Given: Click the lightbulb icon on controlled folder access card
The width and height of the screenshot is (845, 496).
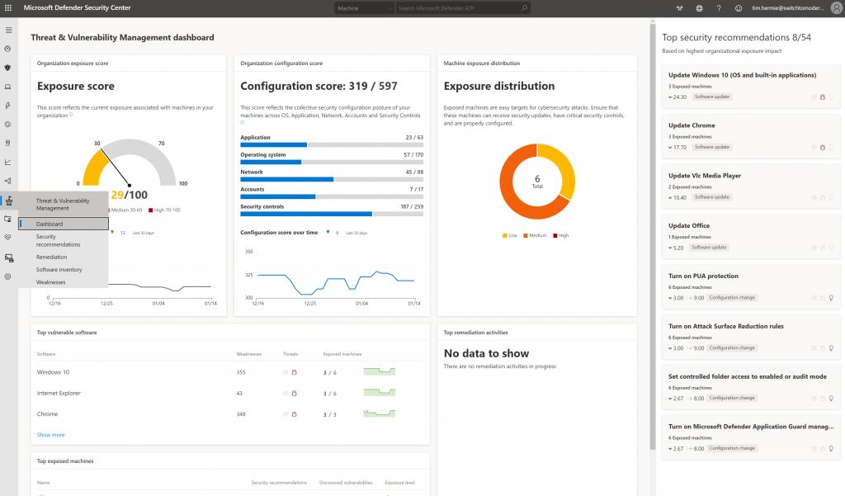Looking at the screenshot, I should 831,399.
